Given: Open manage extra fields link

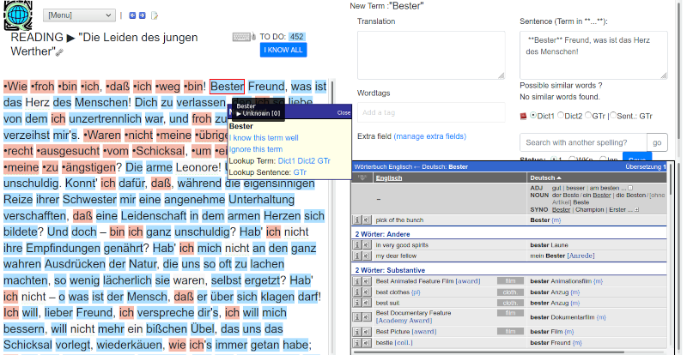Looking at the screenshot, I should pyautogui.click(x=430, y=136).
